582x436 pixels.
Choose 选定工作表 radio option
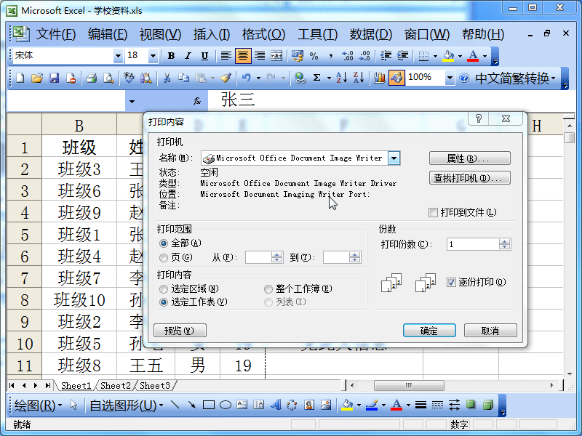coord(163,302)
